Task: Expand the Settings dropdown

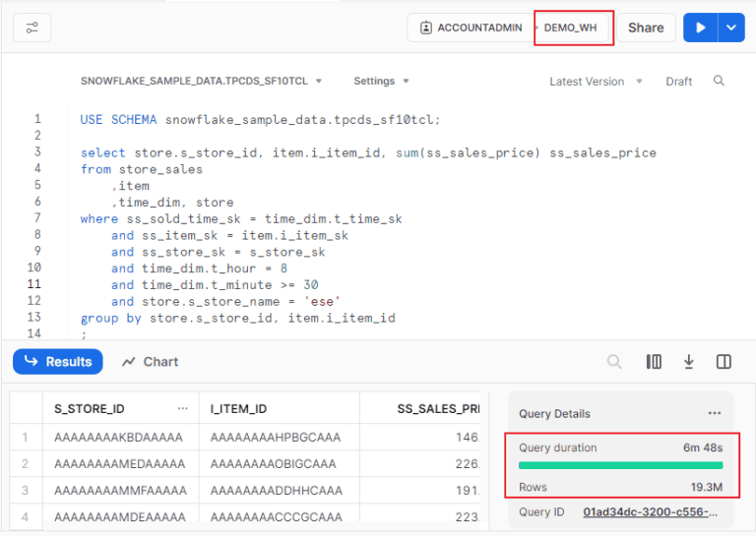Action: 381,81
